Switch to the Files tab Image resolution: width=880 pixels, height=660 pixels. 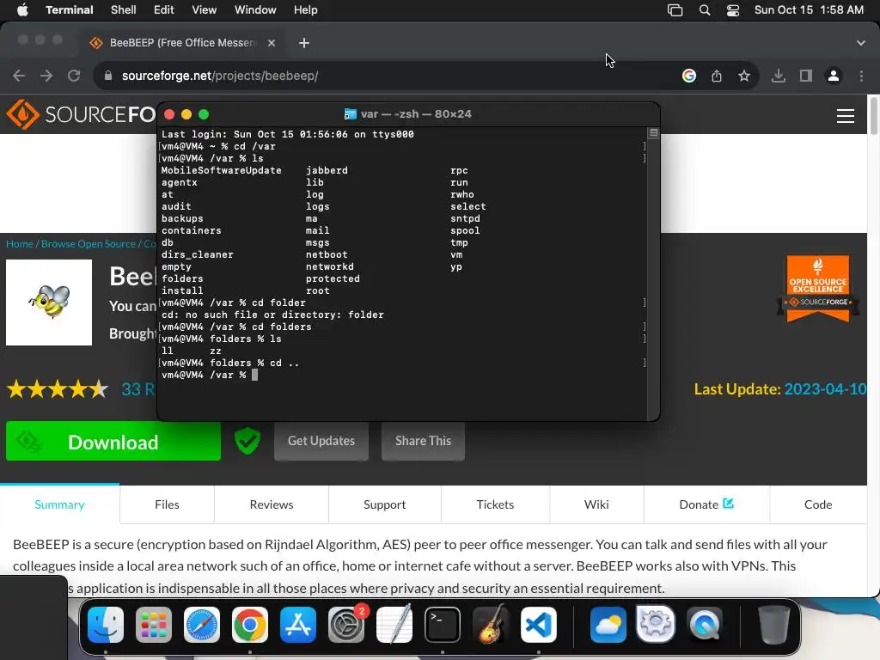tap(167, 504)
